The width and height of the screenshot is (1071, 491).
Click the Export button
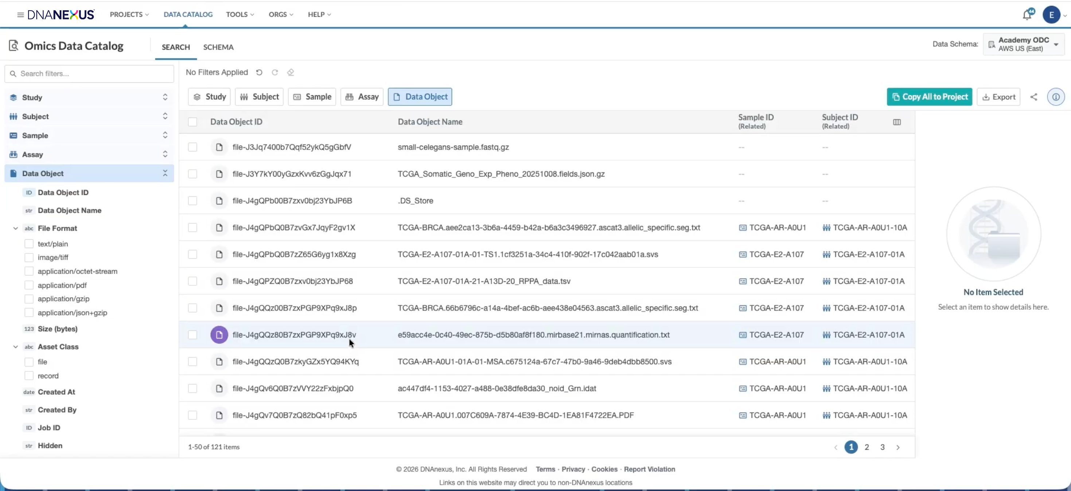pyautogui.click(x=998, y=97)
